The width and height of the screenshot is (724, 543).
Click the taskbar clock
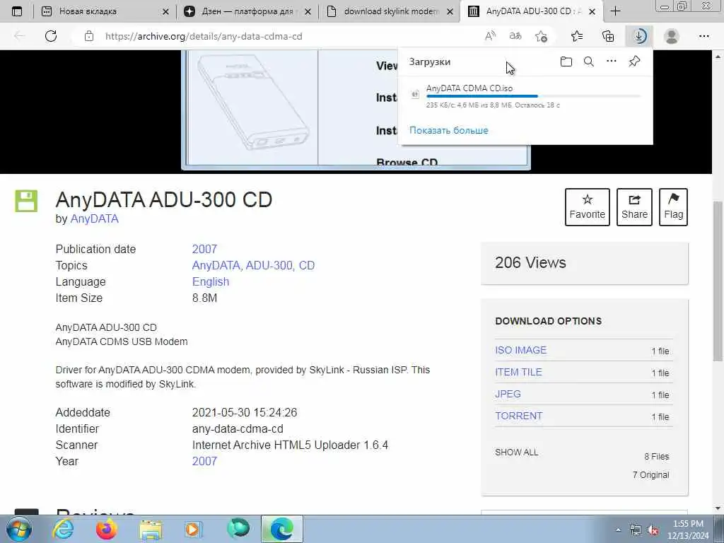pyautogui.click(x=688, y=530)
